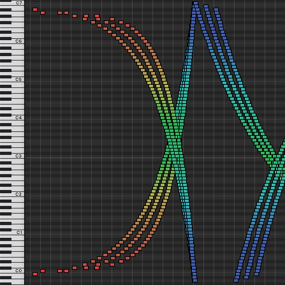Click the C5 piano key

click(x=12, y=79)
